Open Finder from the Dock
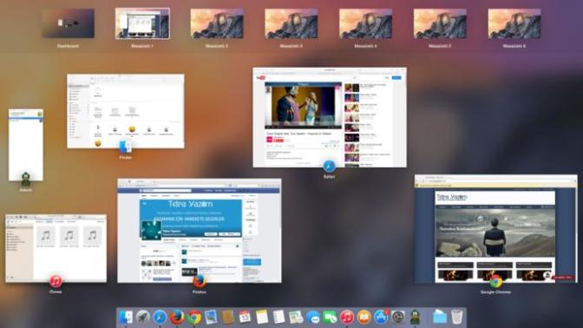The width and height of the screenshot is (583, 328). point(125,318)
